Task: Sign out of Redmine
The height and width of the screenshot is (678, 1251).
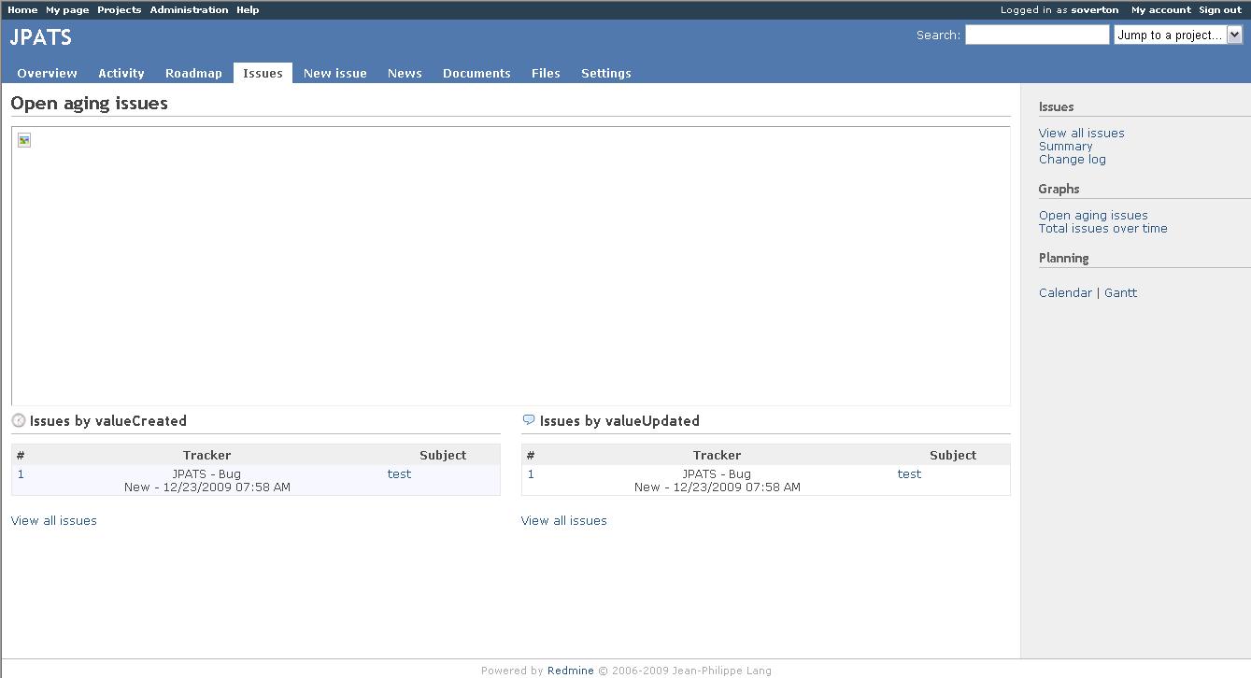Action: [x=1220, y=9]
